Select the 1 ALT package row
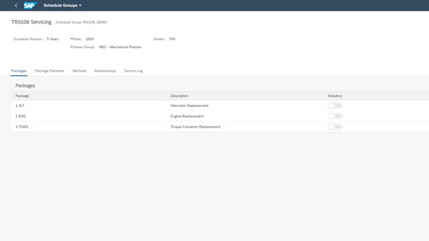 coord(220,106)
